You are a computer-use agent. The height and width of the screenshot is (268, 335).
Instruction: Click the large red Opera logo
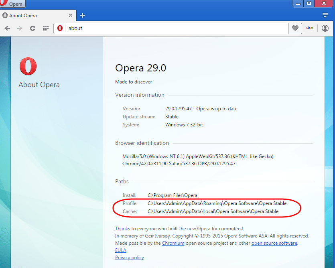pos(28,66)
